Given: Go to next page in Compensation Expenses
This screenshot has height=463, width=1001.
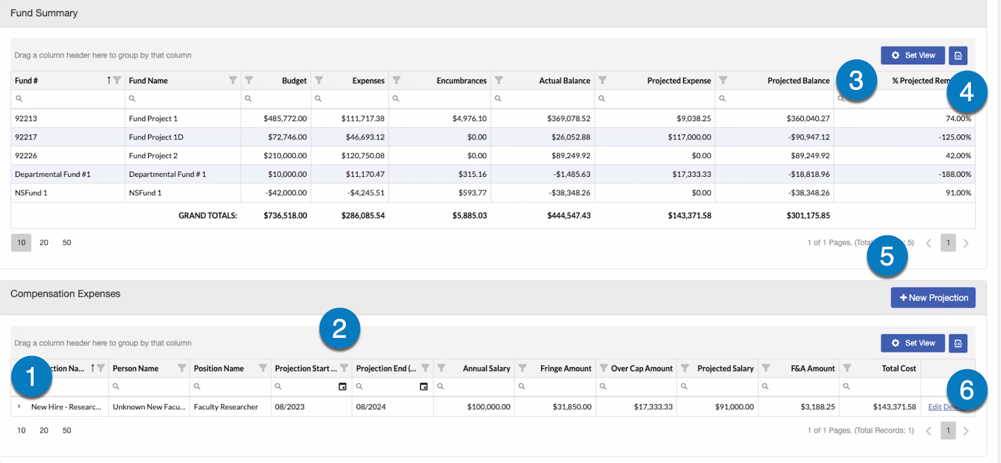Looking at the screenshot, I should [x=966, y=431].
